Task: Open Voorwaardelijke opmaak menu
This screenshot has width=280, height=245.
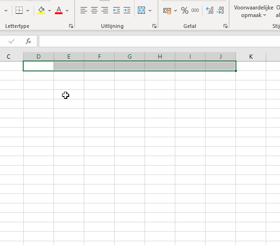Action: coord(253,11)
